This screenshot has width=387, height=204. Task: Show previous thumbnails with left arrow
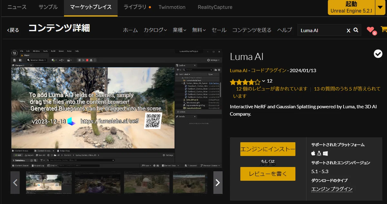tap(15, 182)
